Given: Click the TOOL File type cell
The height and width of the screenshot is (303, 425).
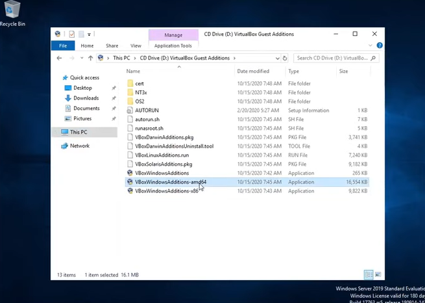Looking at the screenshot, I should pyautogui.click(x=299, y=146).
